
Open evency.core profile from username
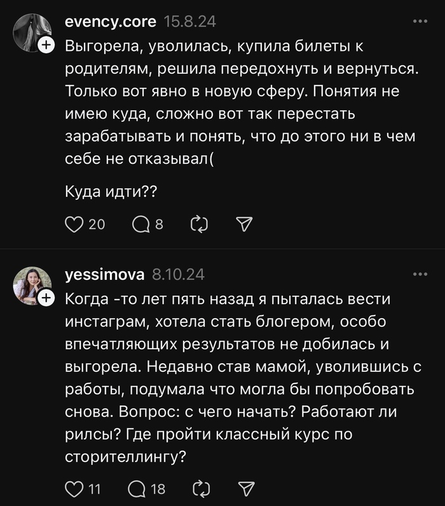(111, 22)
